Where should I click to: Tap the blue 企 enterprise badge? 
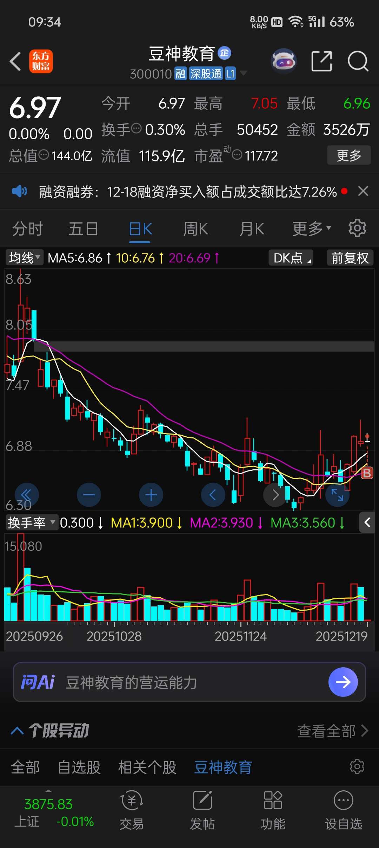(x=225, y=53)
